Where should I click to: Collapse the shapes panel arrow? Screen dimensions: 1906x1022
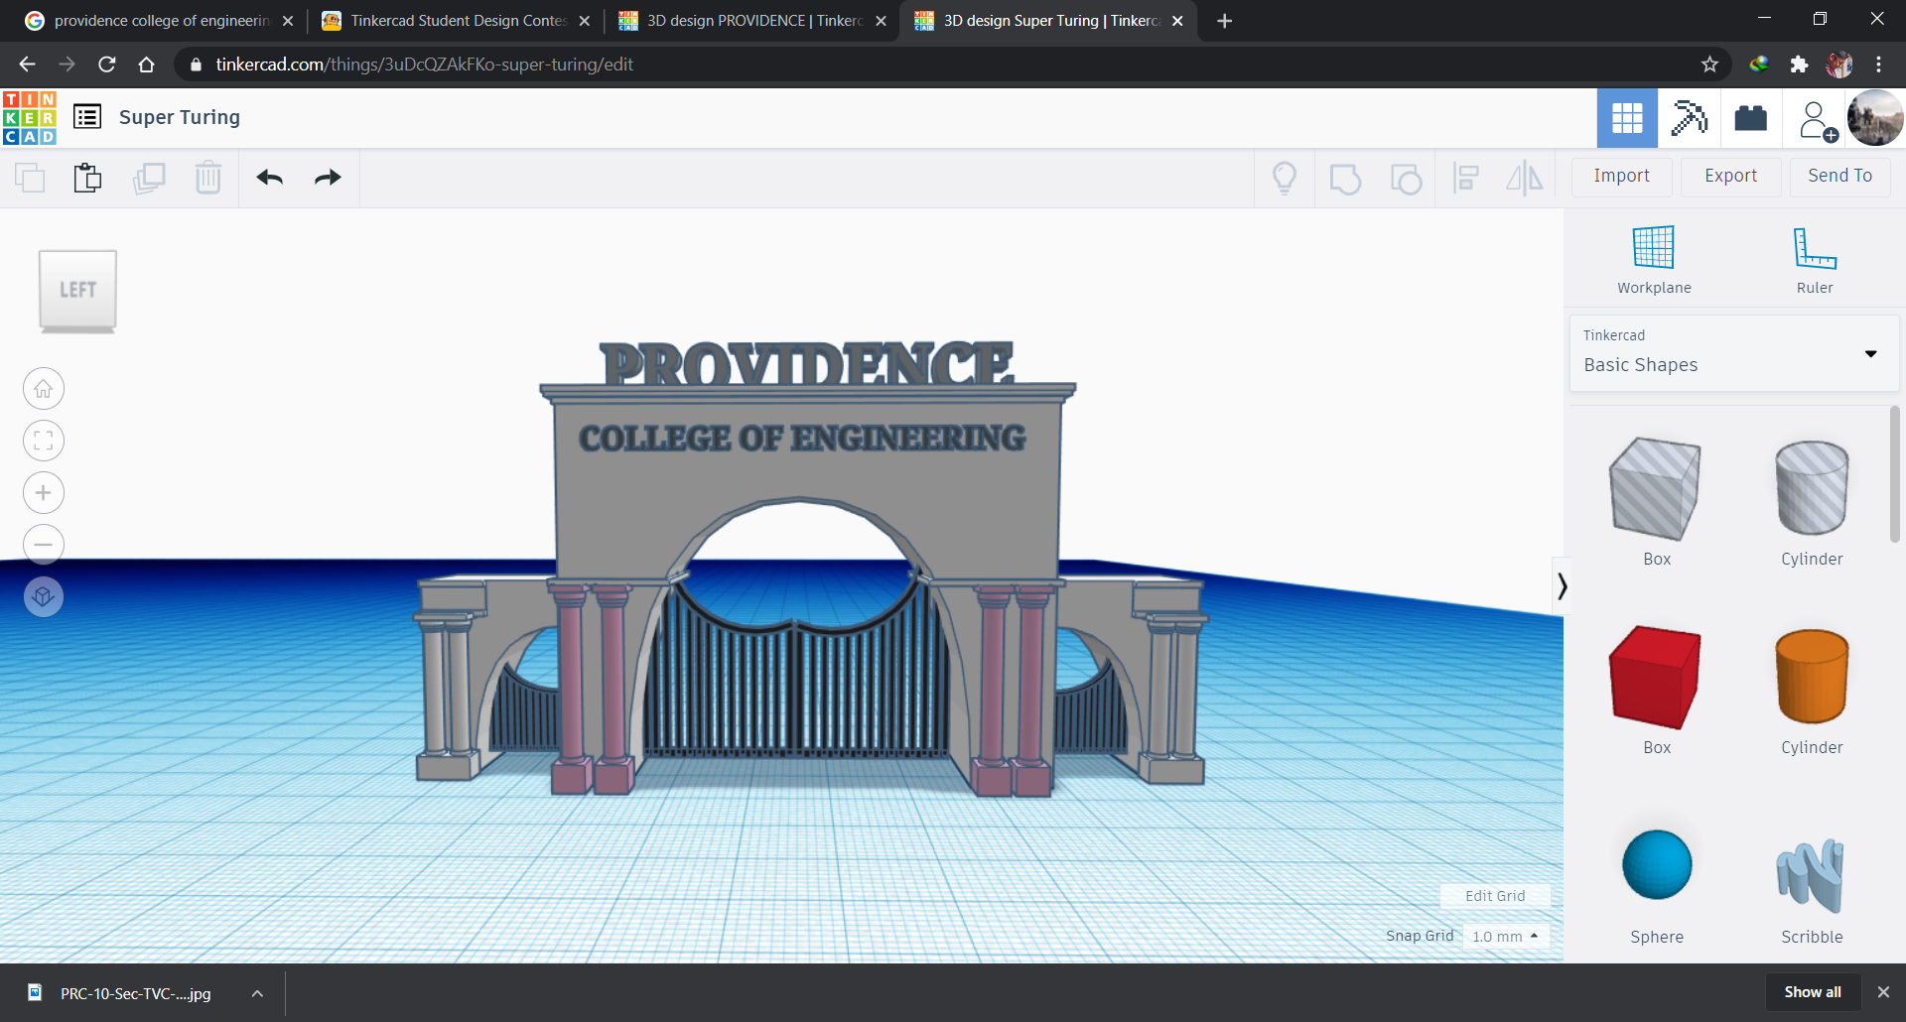pos(1562,586)
